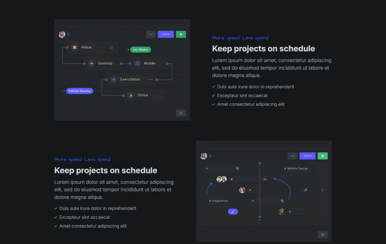Click the red Desktop lightning icon
This screenshot has width=386, height=244.
92,64
